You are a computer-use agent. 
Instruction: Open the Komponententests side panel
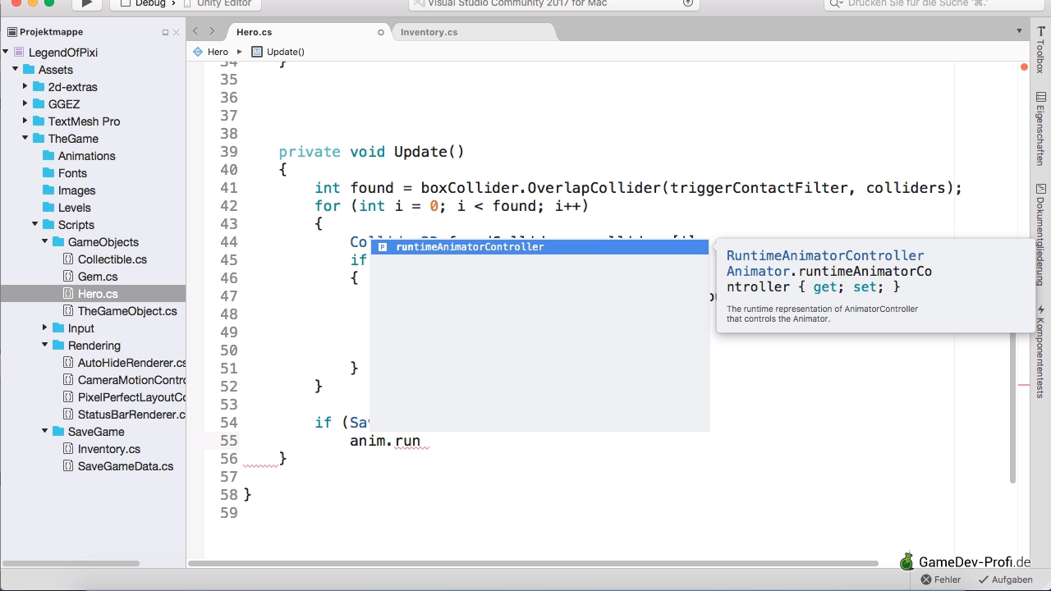click(x=1040, y=351)
